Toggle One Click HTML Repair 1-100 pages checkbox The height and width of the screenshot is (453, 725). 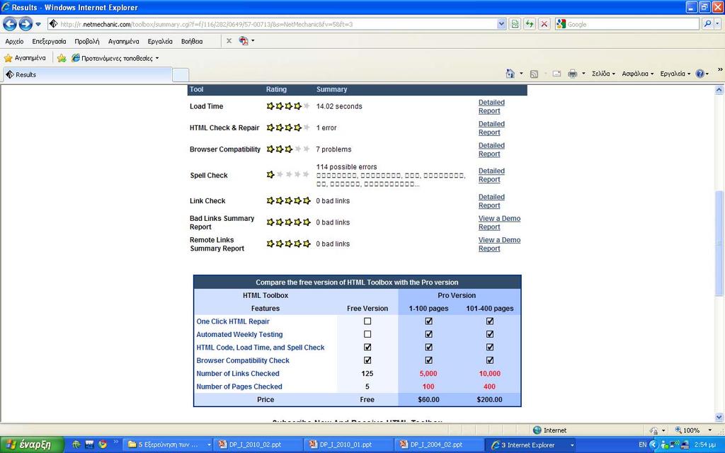(x=428, y=321)
